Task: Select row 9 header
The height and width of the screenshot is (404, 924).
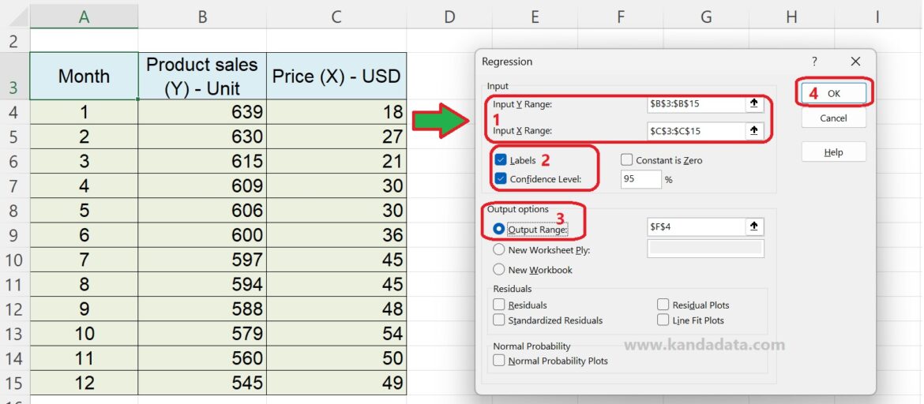Action: pyautogui.click(x=15, y=235)
